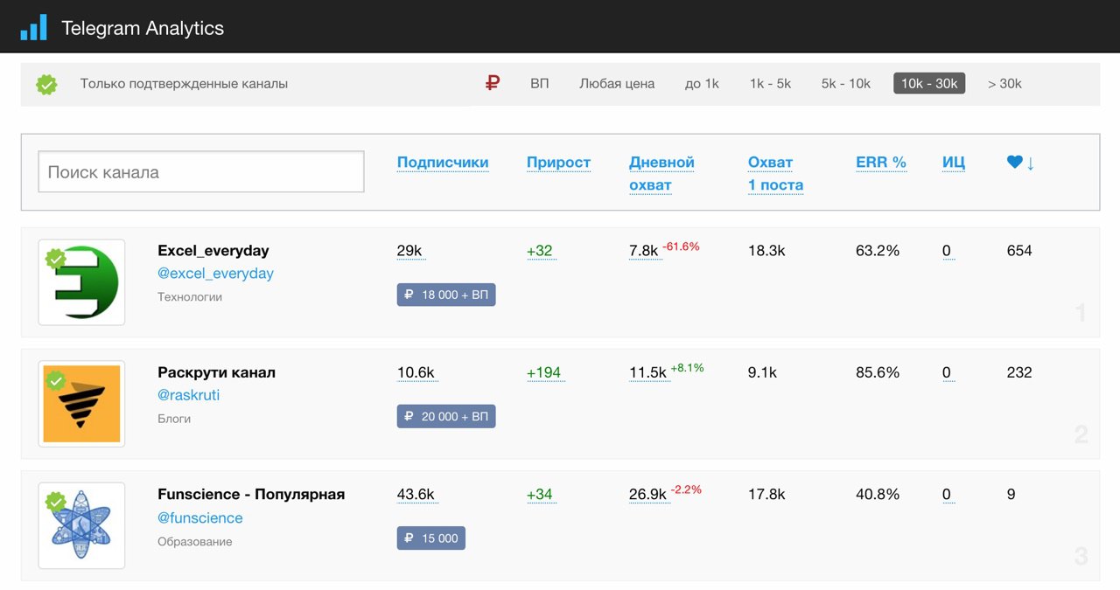This screenshot has width=1120, height=590.
Task: Click the red ruble price filter icon
Action: point(493,84)
